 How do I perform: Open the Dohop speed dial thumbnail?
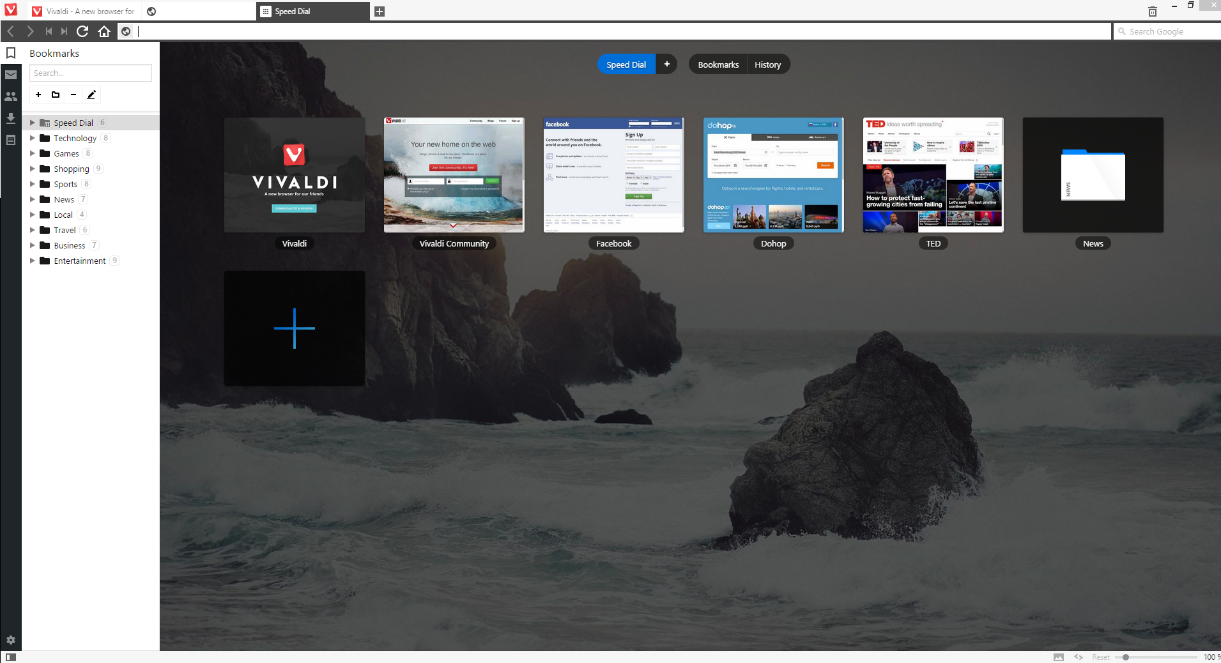click(774, 175)
